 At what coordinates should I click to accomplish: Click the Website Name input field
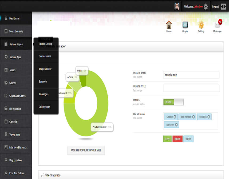pos(191,75)
